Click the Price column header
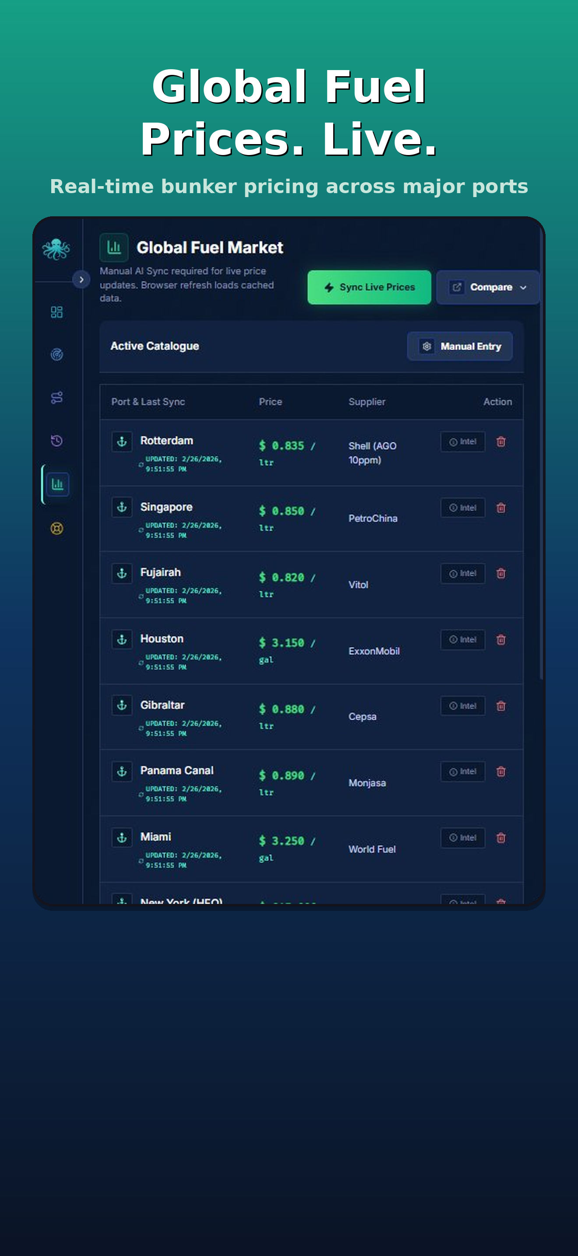 (x=271, y=402)
